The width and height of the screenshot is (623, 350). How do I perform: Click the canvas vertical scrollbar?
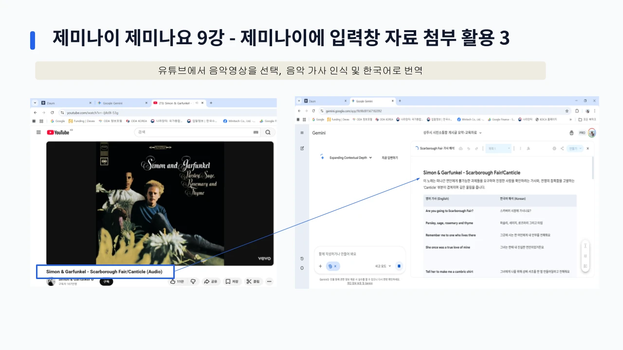click(x=593, y=168)
